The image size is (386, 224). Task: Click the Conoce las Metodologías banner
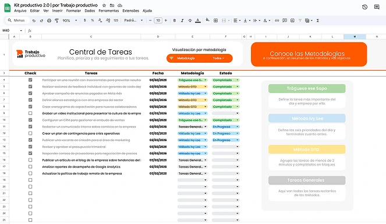tap(309, 54)
